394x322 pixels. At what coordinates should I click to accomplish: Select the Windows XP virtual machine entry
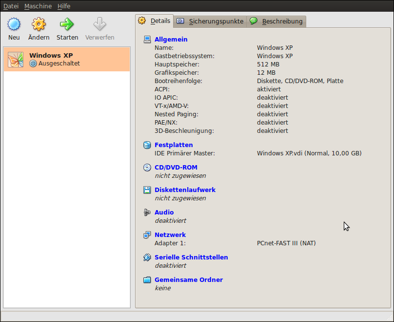[73, 59]
